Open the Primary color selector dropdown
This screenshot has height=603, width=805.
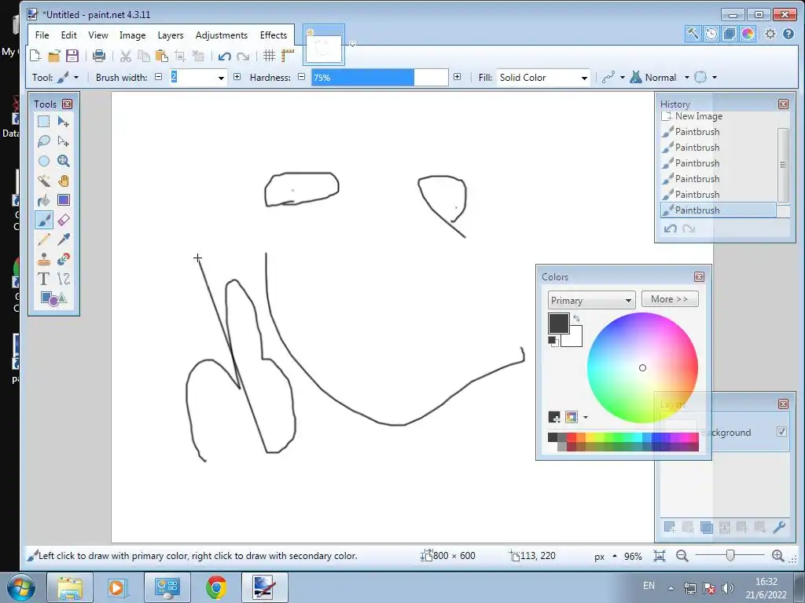pyautogui.click(x=591, y=300)
